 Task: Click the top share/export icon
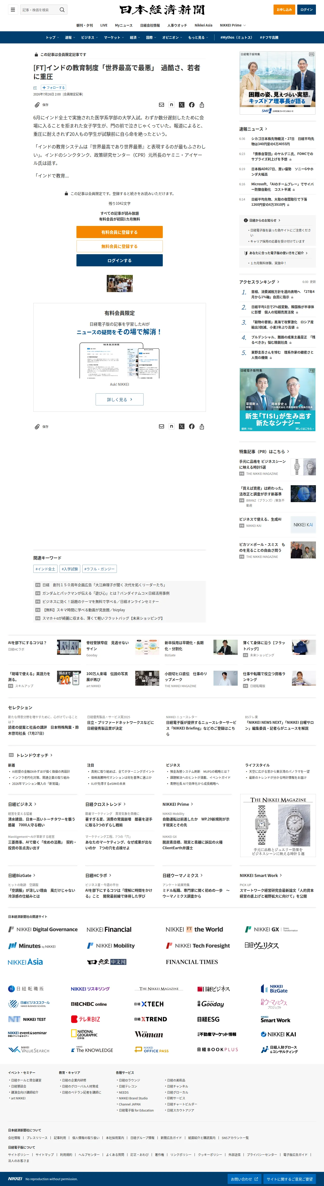[202, 105]
